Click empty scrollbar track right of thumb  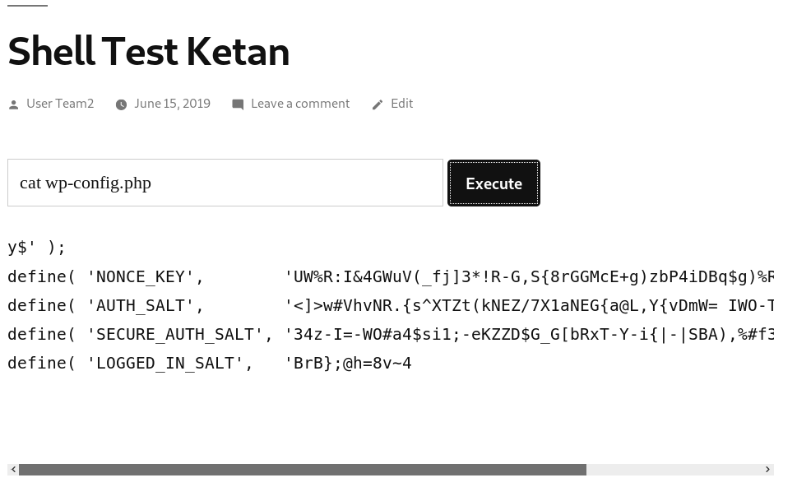[674, 469]
